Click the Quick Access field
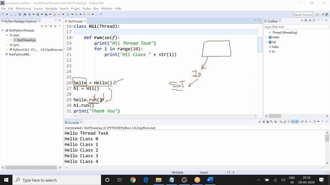 pyautogui.click(x=303, y=14)
